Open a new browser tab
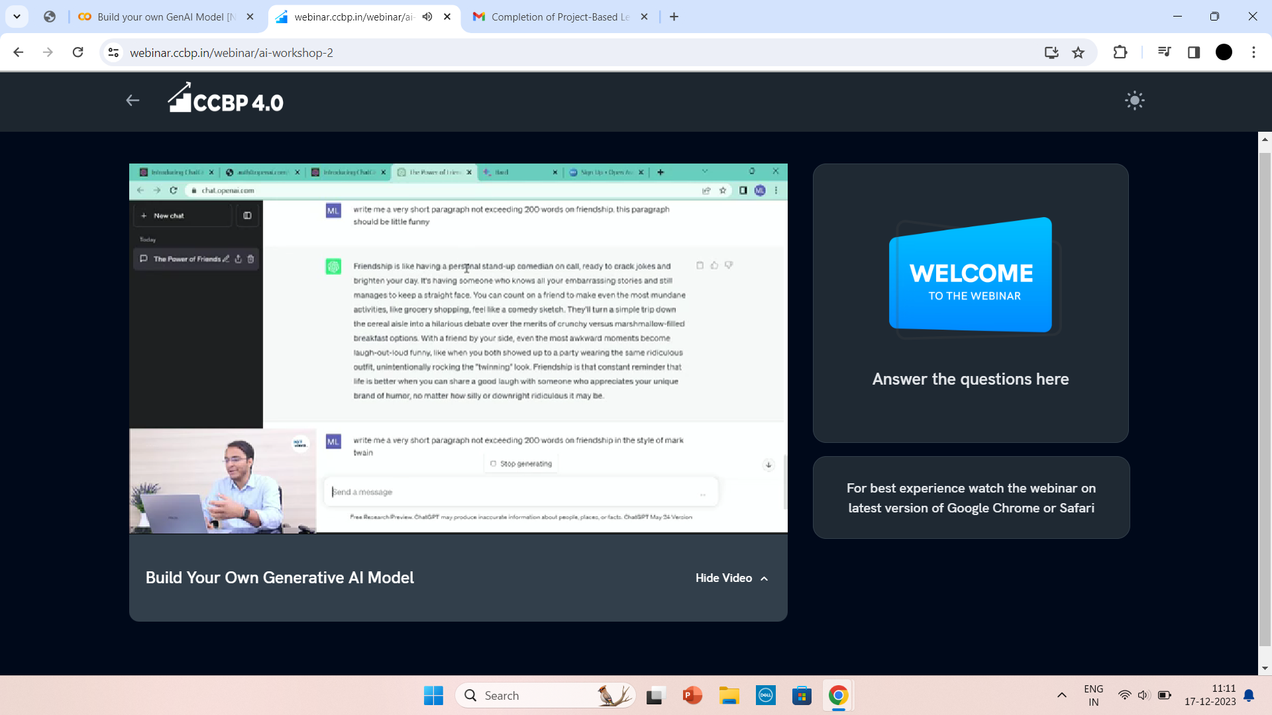This screenshot has width=1272, height=715. click(x=674, y=17)
